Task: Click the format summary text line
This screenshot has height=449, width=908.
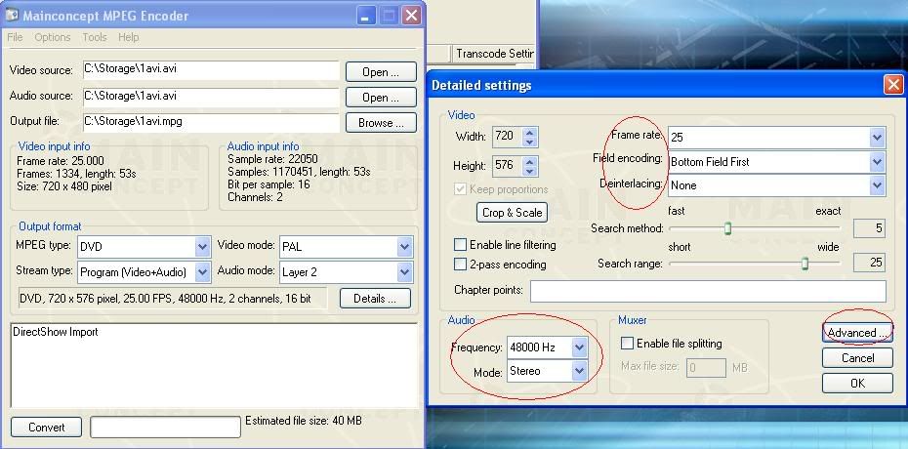Action: click(173, 299)
